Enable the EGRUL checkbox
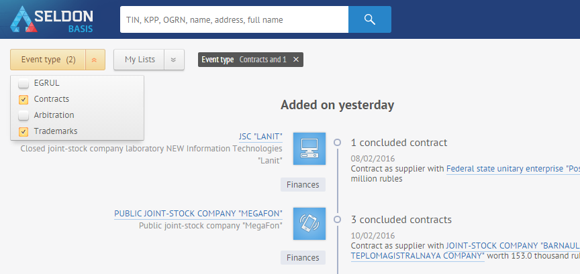 pyautogui.click(x=23, y=84)
